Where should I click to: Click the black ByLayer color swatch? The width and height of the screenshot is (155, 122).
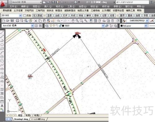[122, 26]
